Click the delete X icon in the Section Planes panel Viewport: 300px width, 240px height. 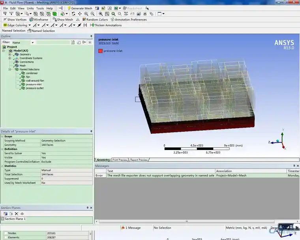pos(17,214)
